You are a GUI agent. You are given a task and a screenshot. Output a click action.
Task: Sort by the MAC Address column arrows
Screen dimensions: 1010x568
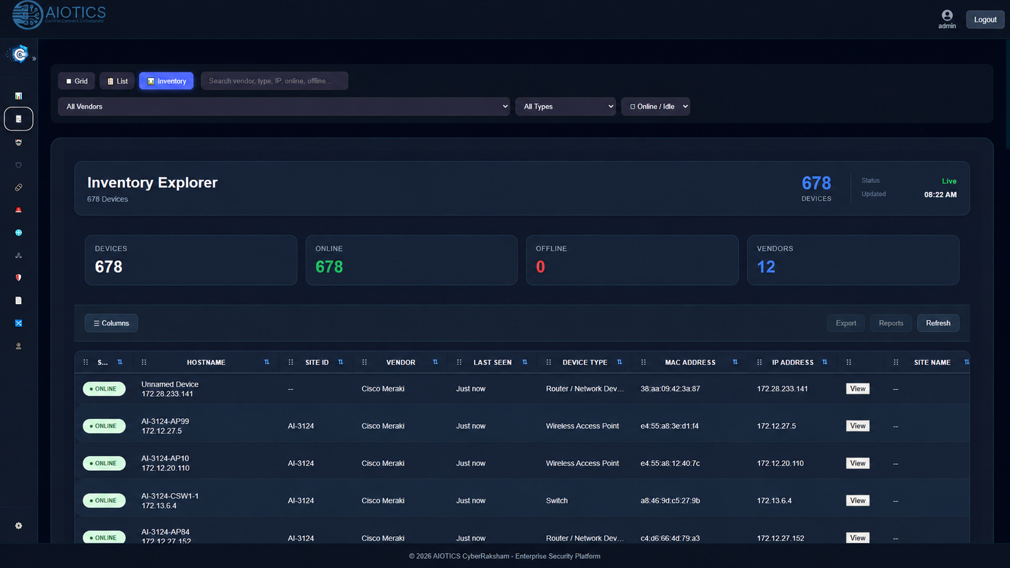(x=735, y=362)
